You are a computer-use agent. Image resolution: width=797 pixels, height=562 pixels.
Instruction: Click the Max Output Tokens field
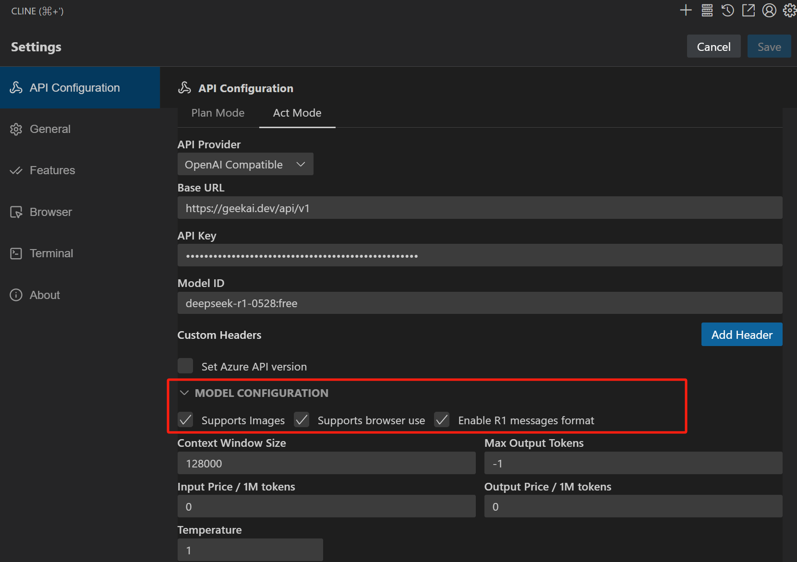pyautogui.click(x=633, y=463)
